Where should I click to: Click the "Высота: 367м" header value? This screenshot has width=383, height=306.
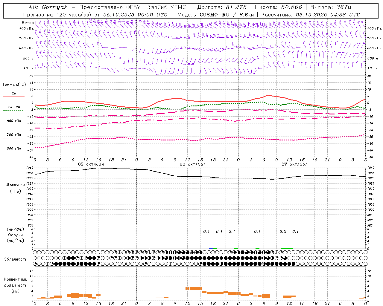point(331,7)
